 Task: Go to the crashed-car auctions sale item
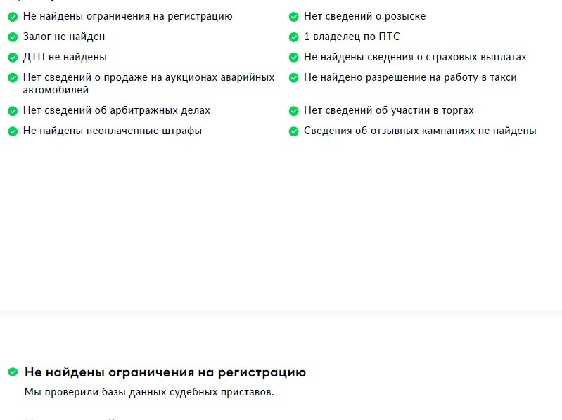coord(148,84)
